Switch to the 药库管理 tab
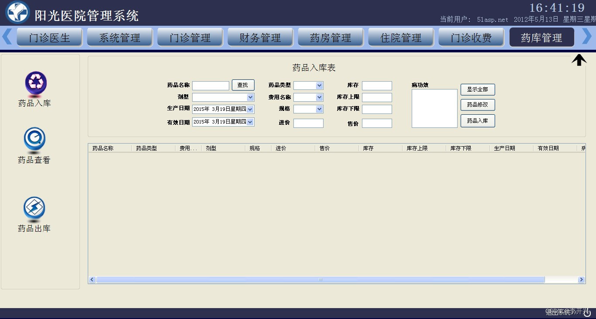596x319 pixels. [x=541, y=38]
